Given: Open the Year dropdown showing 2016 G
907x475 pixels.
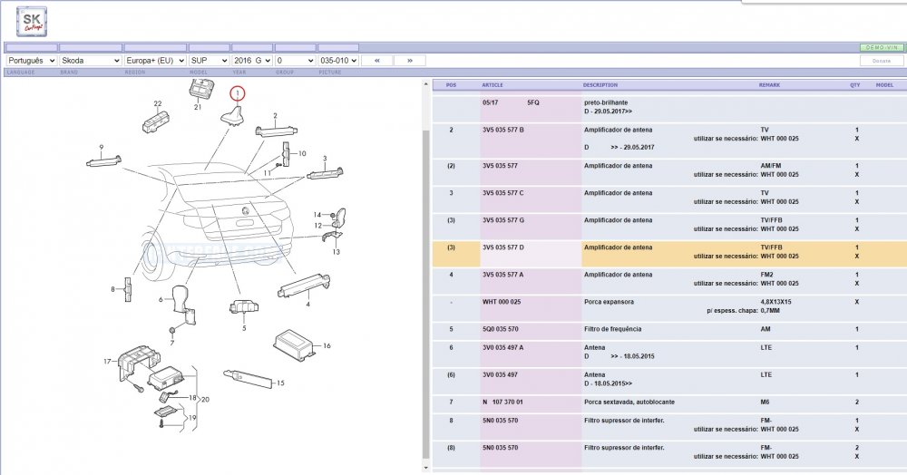Looking at the screenshot, I should (252, 60).
